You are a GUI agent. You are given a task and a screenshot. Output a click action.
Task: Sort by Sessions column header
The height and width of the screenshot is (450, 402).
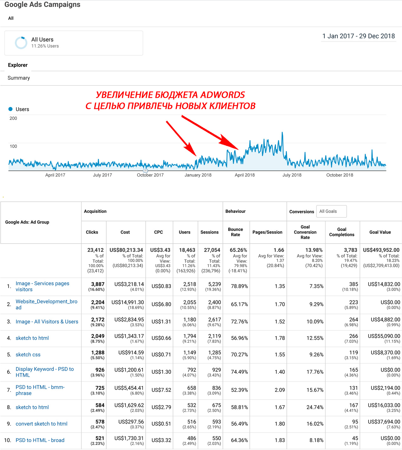pos(209,232)
